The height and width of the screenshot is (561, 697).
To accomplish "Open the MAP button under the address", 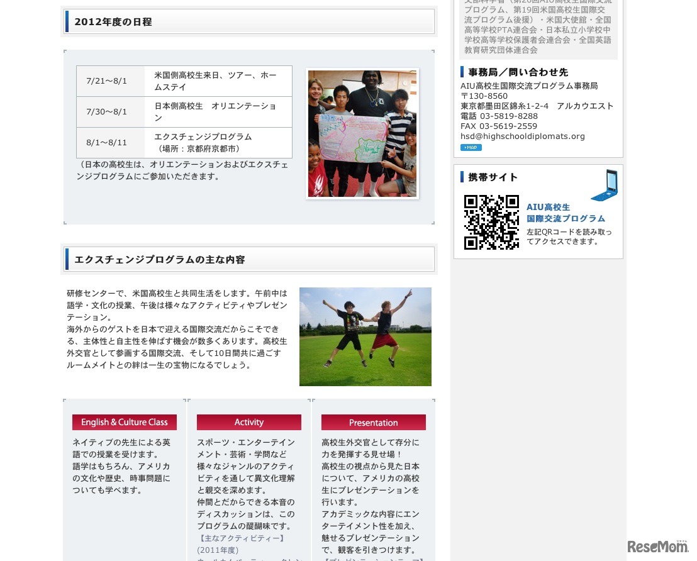I will tap(471, 147).
